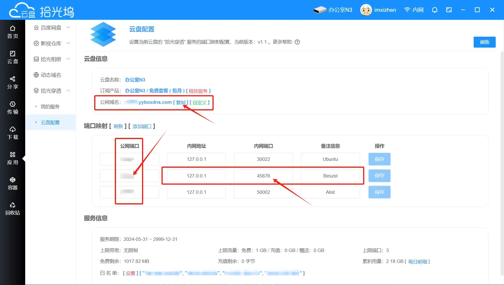
Task: Open the 回收站 recycle bin sidebar icon
Action: pyautogui.click(x=13, y=209)
